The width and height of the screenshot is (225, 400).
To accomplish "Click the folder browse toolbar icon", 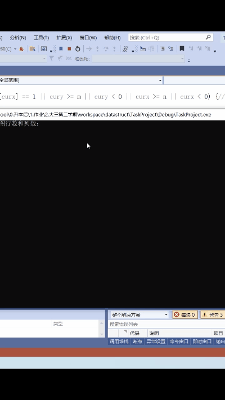I will click(x=32, y=49).
